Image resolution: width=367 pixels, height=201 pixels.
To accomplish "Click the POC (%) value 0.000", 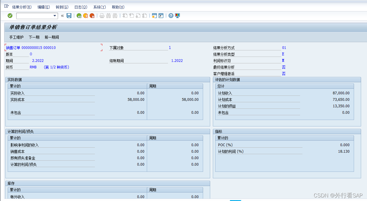I will [x=345, y=145].
